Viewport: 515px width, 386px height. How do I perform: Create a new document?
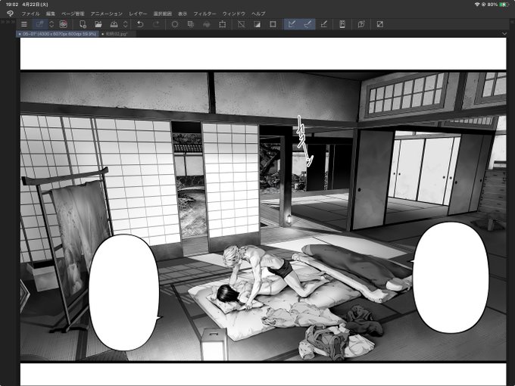click(x=83, y=24)
